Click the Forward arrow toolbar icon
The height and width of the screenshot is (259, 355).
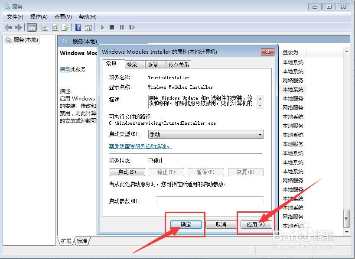[18, 28]
